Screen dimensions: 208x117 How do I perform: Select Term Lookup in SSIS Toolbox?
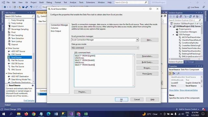pos(17,41)
